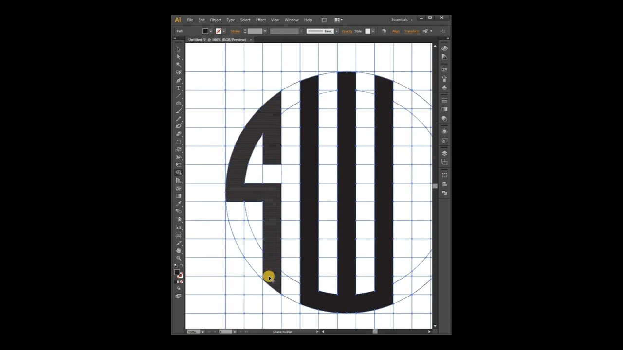Open the Brushes panel icon

tap(444, 79)
